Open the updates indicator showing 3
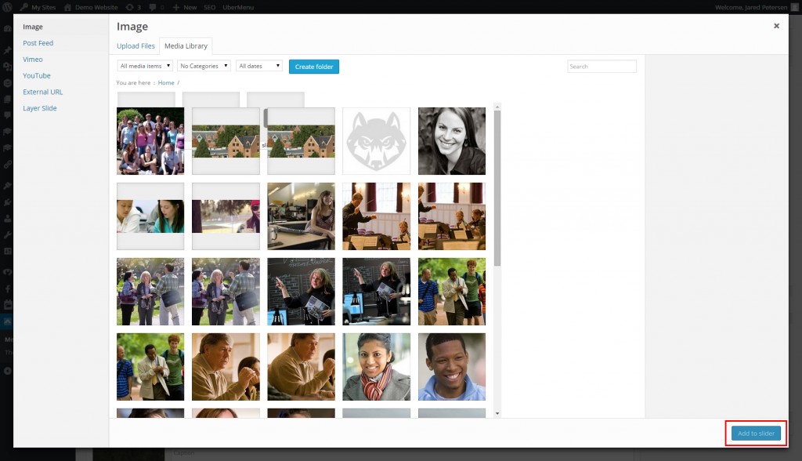This screenshot has width=802, height=461. tap(132, 6)
